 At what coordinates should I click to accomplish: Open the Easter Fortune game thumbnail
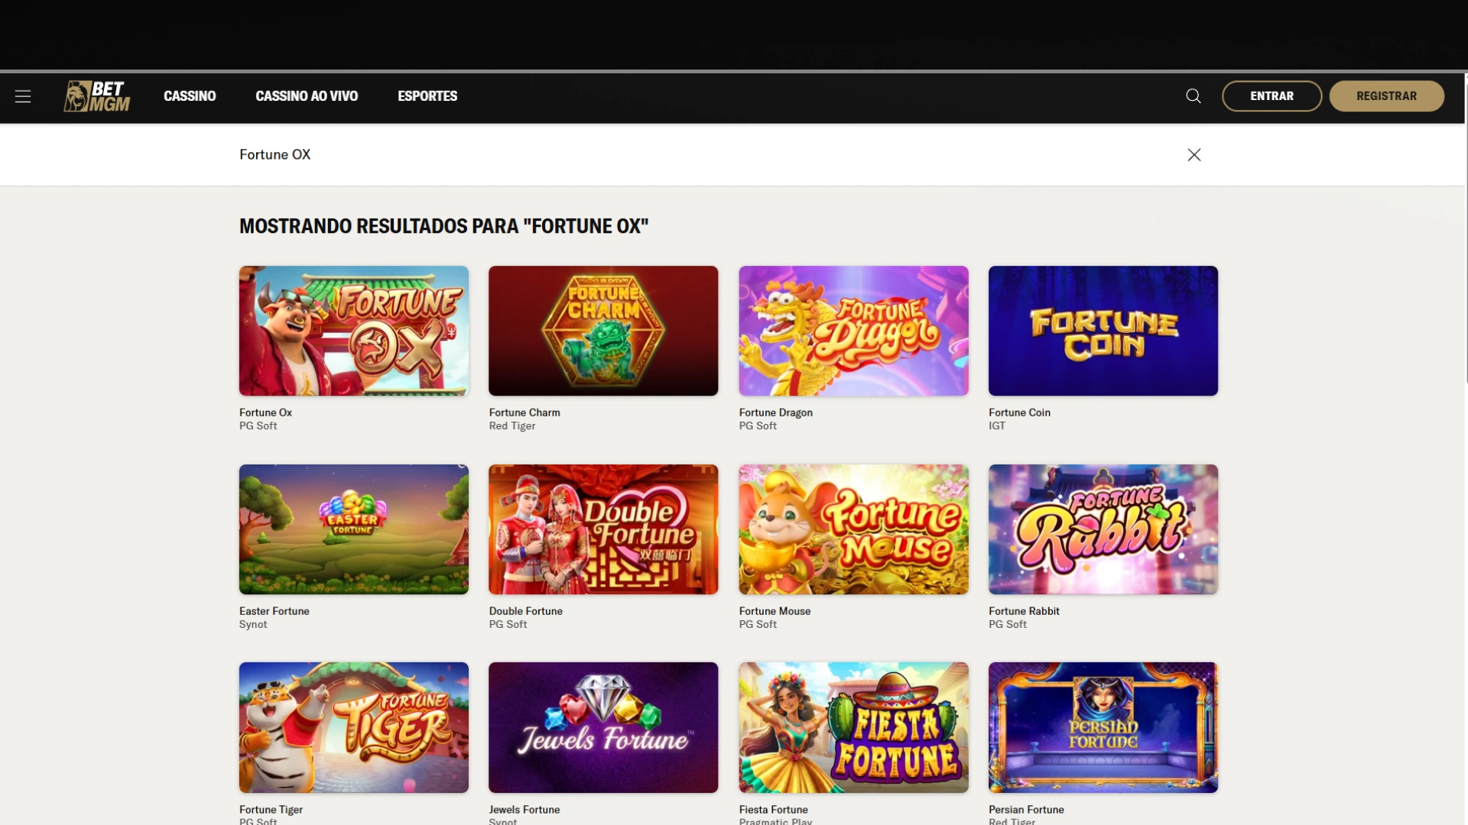(354, 529)
